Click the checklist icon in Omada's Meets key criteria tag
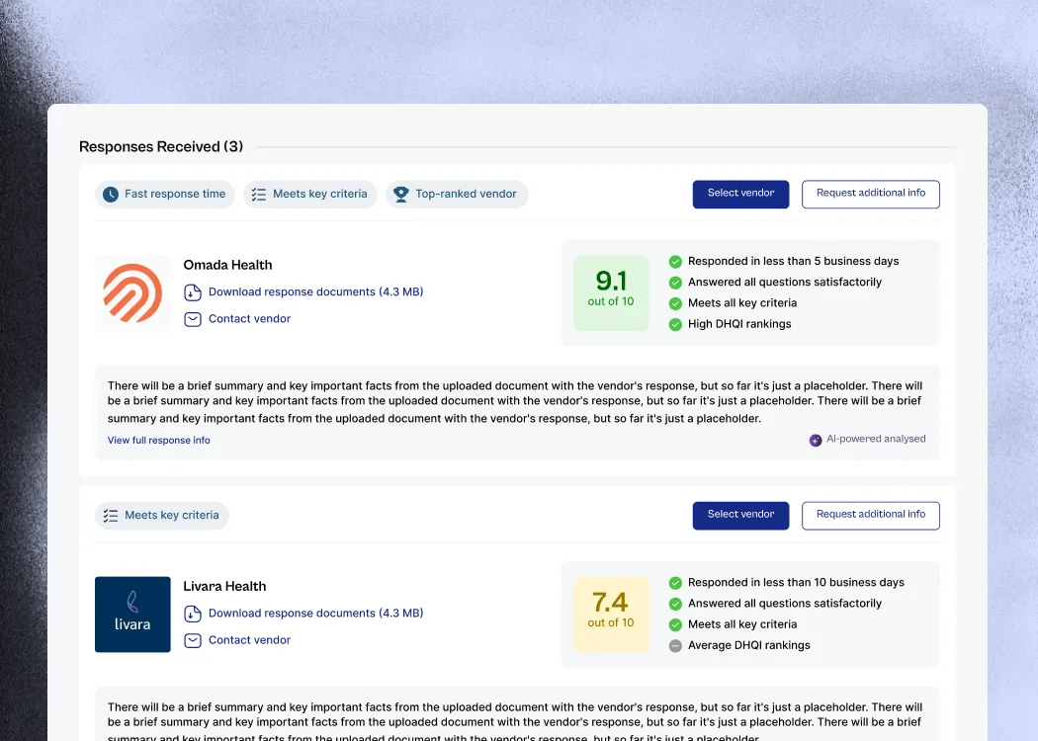 click(259, 195)
